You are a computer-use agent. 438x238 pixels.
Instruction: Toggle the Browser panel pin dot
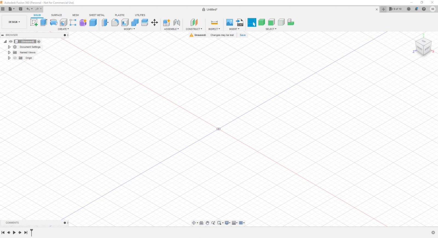coord(65,35)
